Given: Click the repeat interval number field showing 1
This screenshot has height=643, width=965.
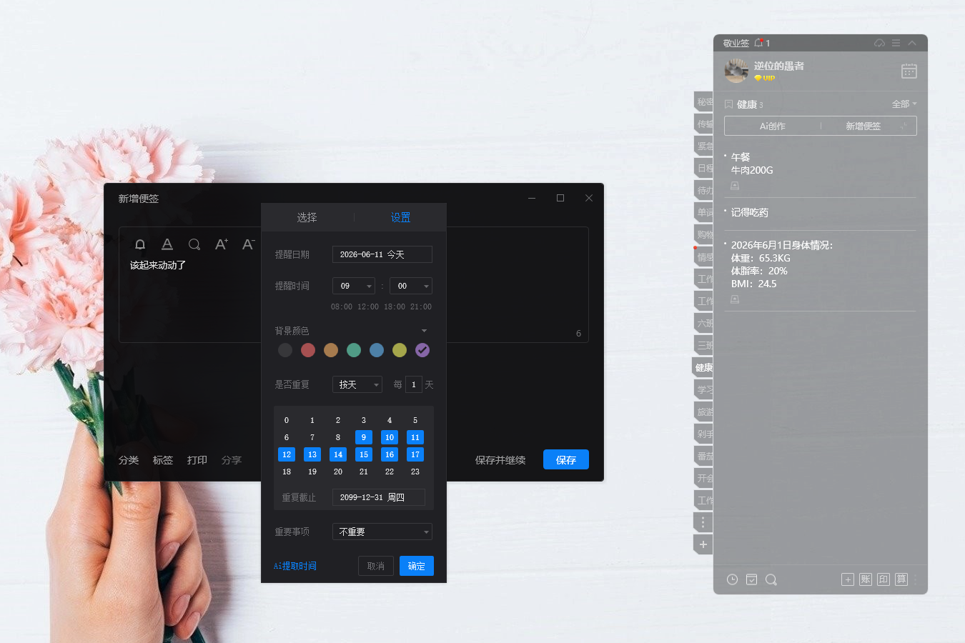Looking at the screenshot, I should [414, 384].
